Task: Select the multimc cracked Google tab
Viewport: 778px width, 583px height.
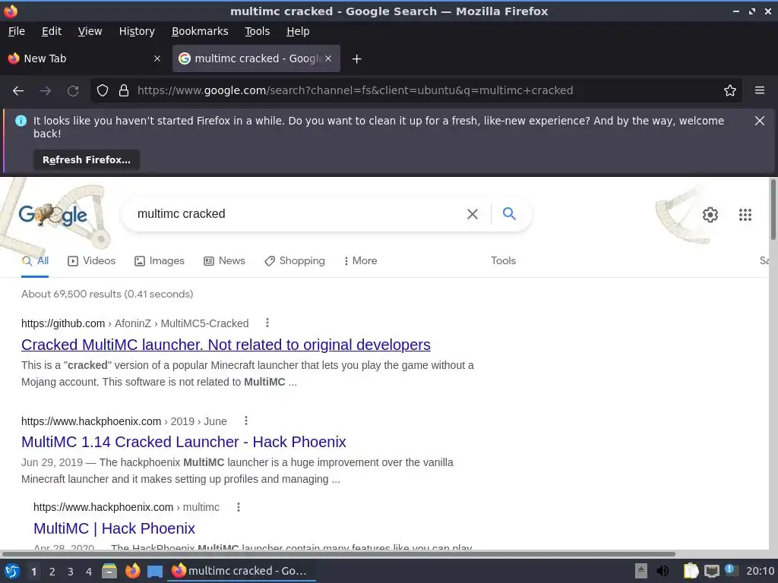Action: tap(256, 58)
